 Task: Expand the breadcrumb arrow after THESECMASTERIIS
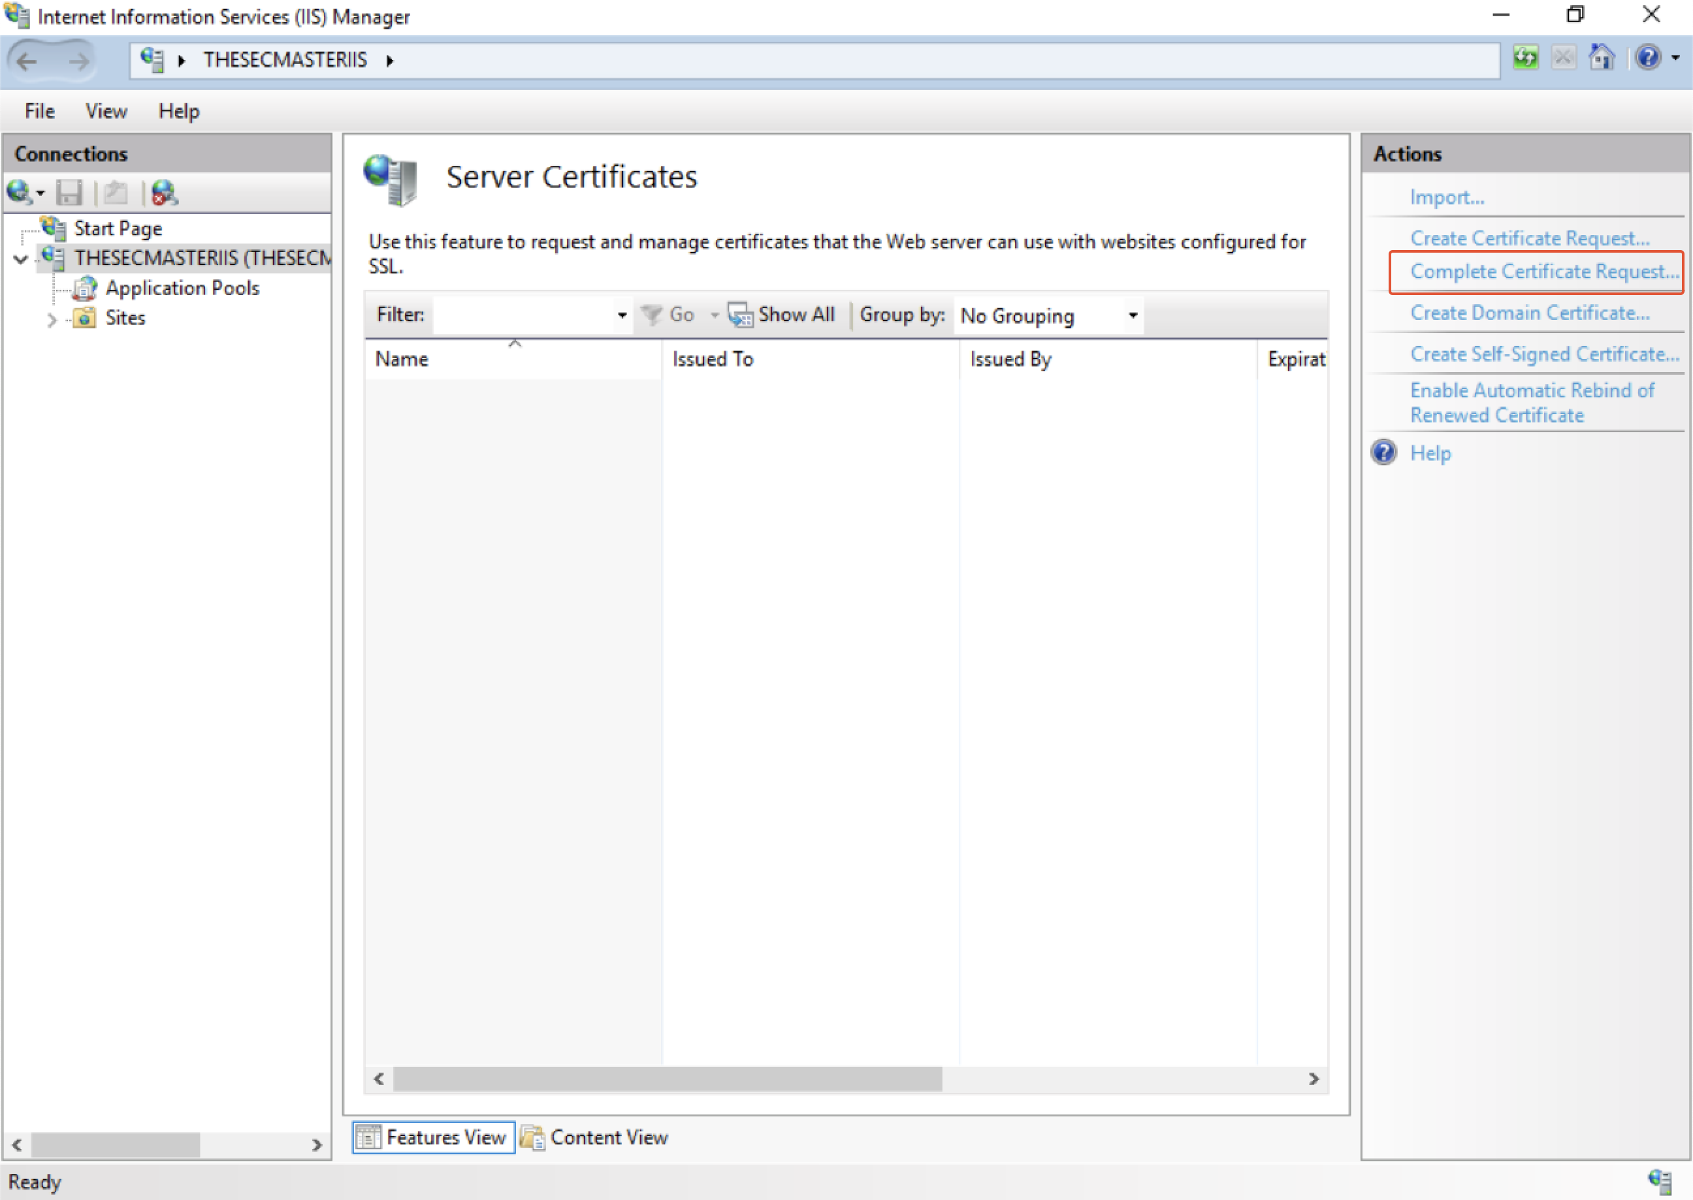389,61
